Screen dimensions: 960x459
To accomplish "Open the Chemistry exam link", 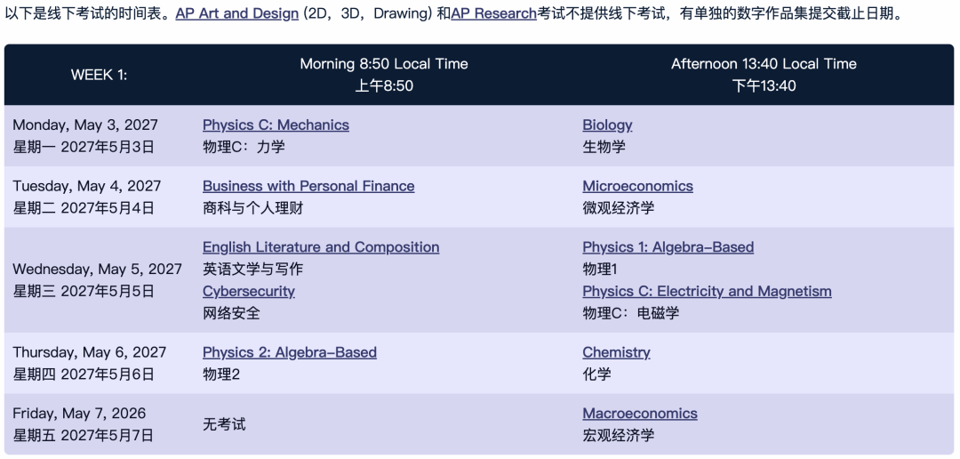I will click(x=617, y=352).
